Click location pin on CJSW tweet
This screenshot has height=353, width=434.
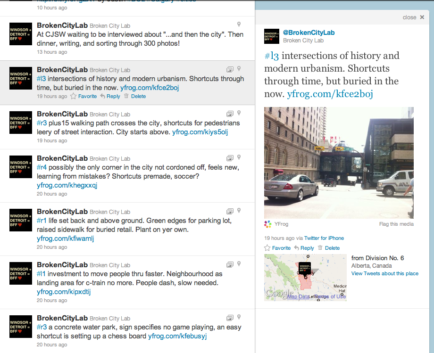point(239,25)
